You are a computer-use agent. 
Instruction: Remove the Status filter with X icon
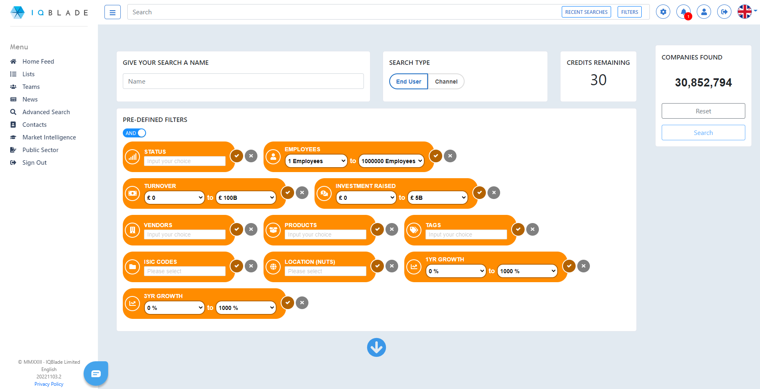pyautogui.click(x=251, y=156)
